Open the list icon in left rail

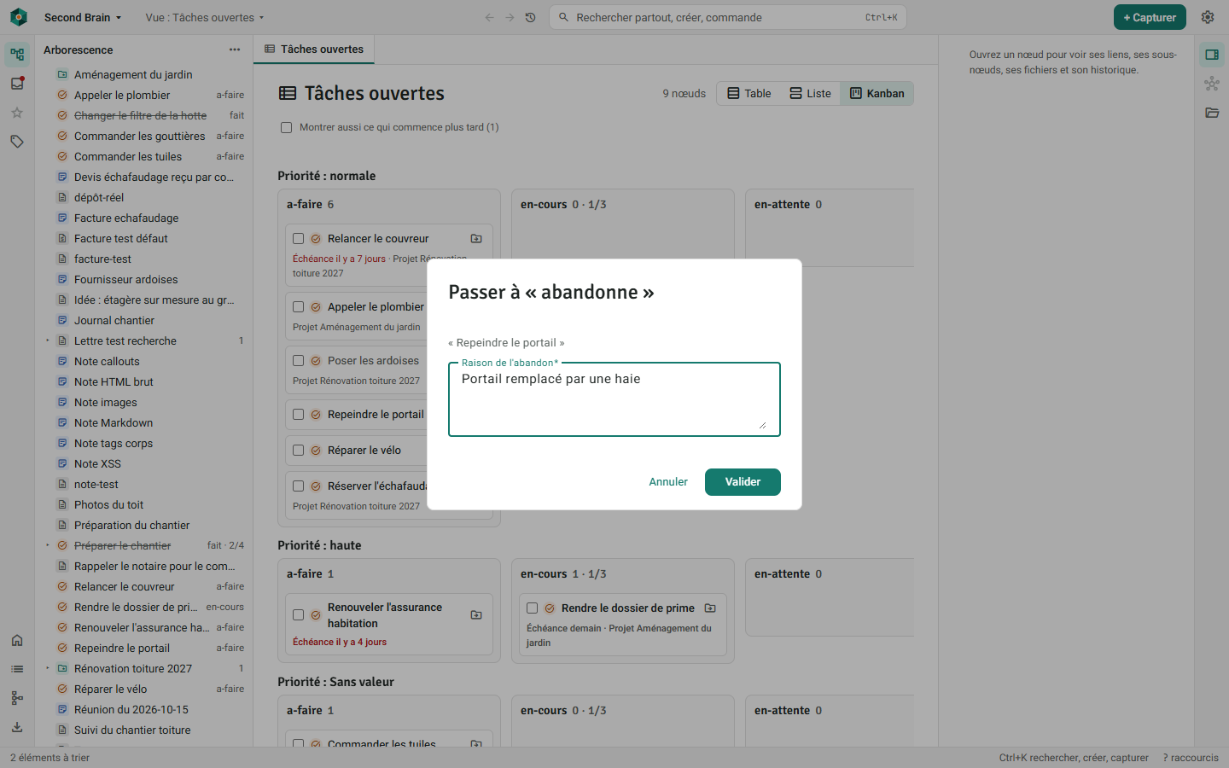(17, 669)
